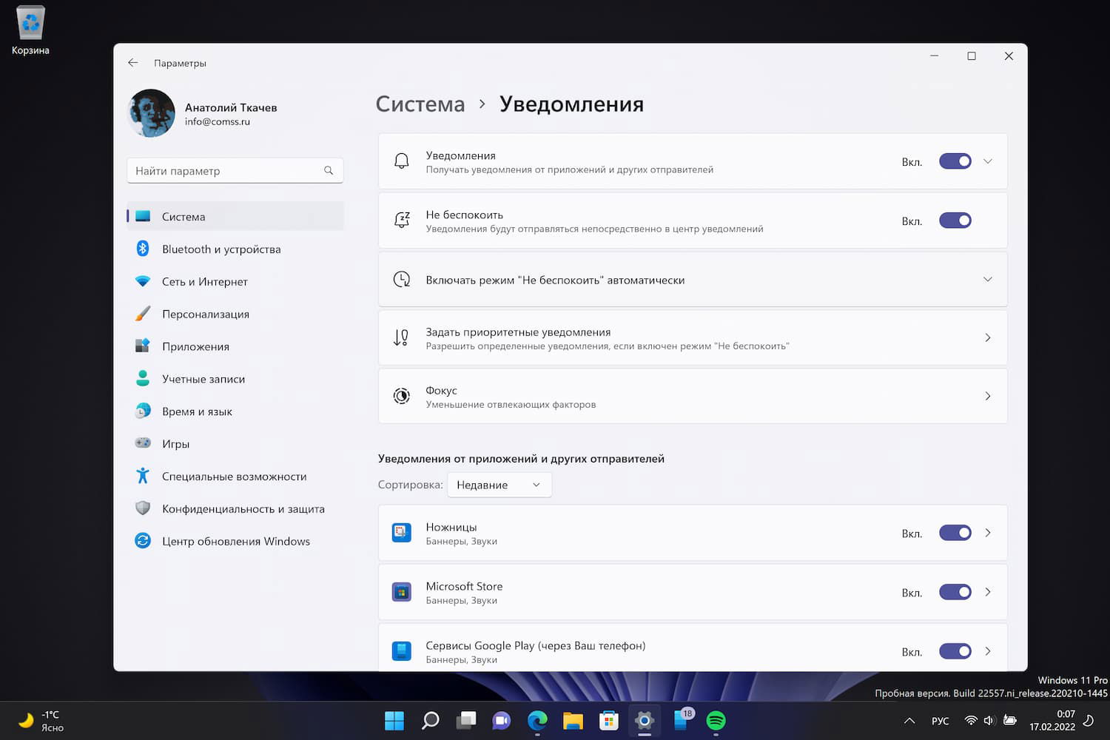The image size is (1110, 740).
Task: Click the Ножницы app icon
Action: (402, 533)
